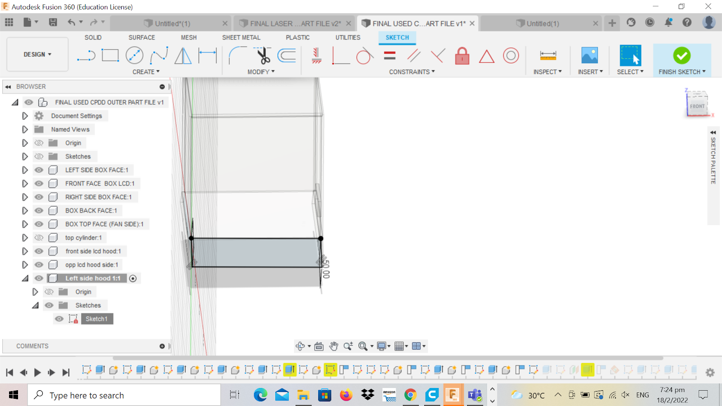722x406 pixels.
Task: Open the data panel grid icon
Action: 9,22
